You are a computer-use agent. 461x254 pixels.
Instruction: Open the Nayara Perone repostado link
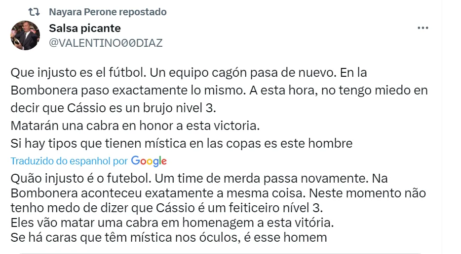[x=108, y=12]
